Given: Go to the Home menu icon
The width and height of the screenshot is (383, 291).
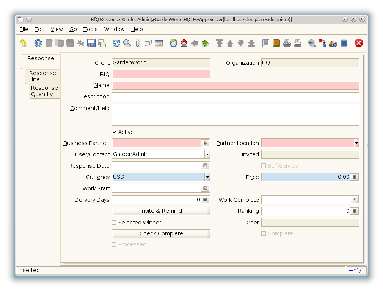Looking at the screenshot, I should [184, 43].
